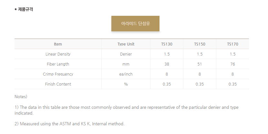The height and width of the screenshot is (134, 268).
Task: Click the 아라미드 단섬유 gold button
Action: [135, 24]
